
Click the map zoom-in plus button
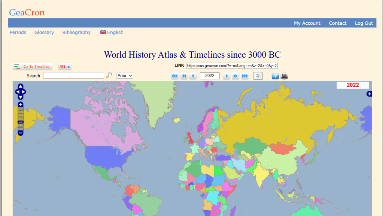coord(21,104)
